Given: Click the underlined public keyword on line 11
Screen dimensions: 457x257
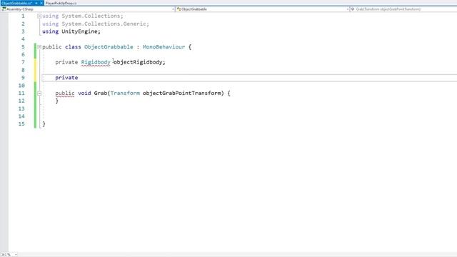Looking at the screenshot, I should pyautogui.click(x=65, y=94).
